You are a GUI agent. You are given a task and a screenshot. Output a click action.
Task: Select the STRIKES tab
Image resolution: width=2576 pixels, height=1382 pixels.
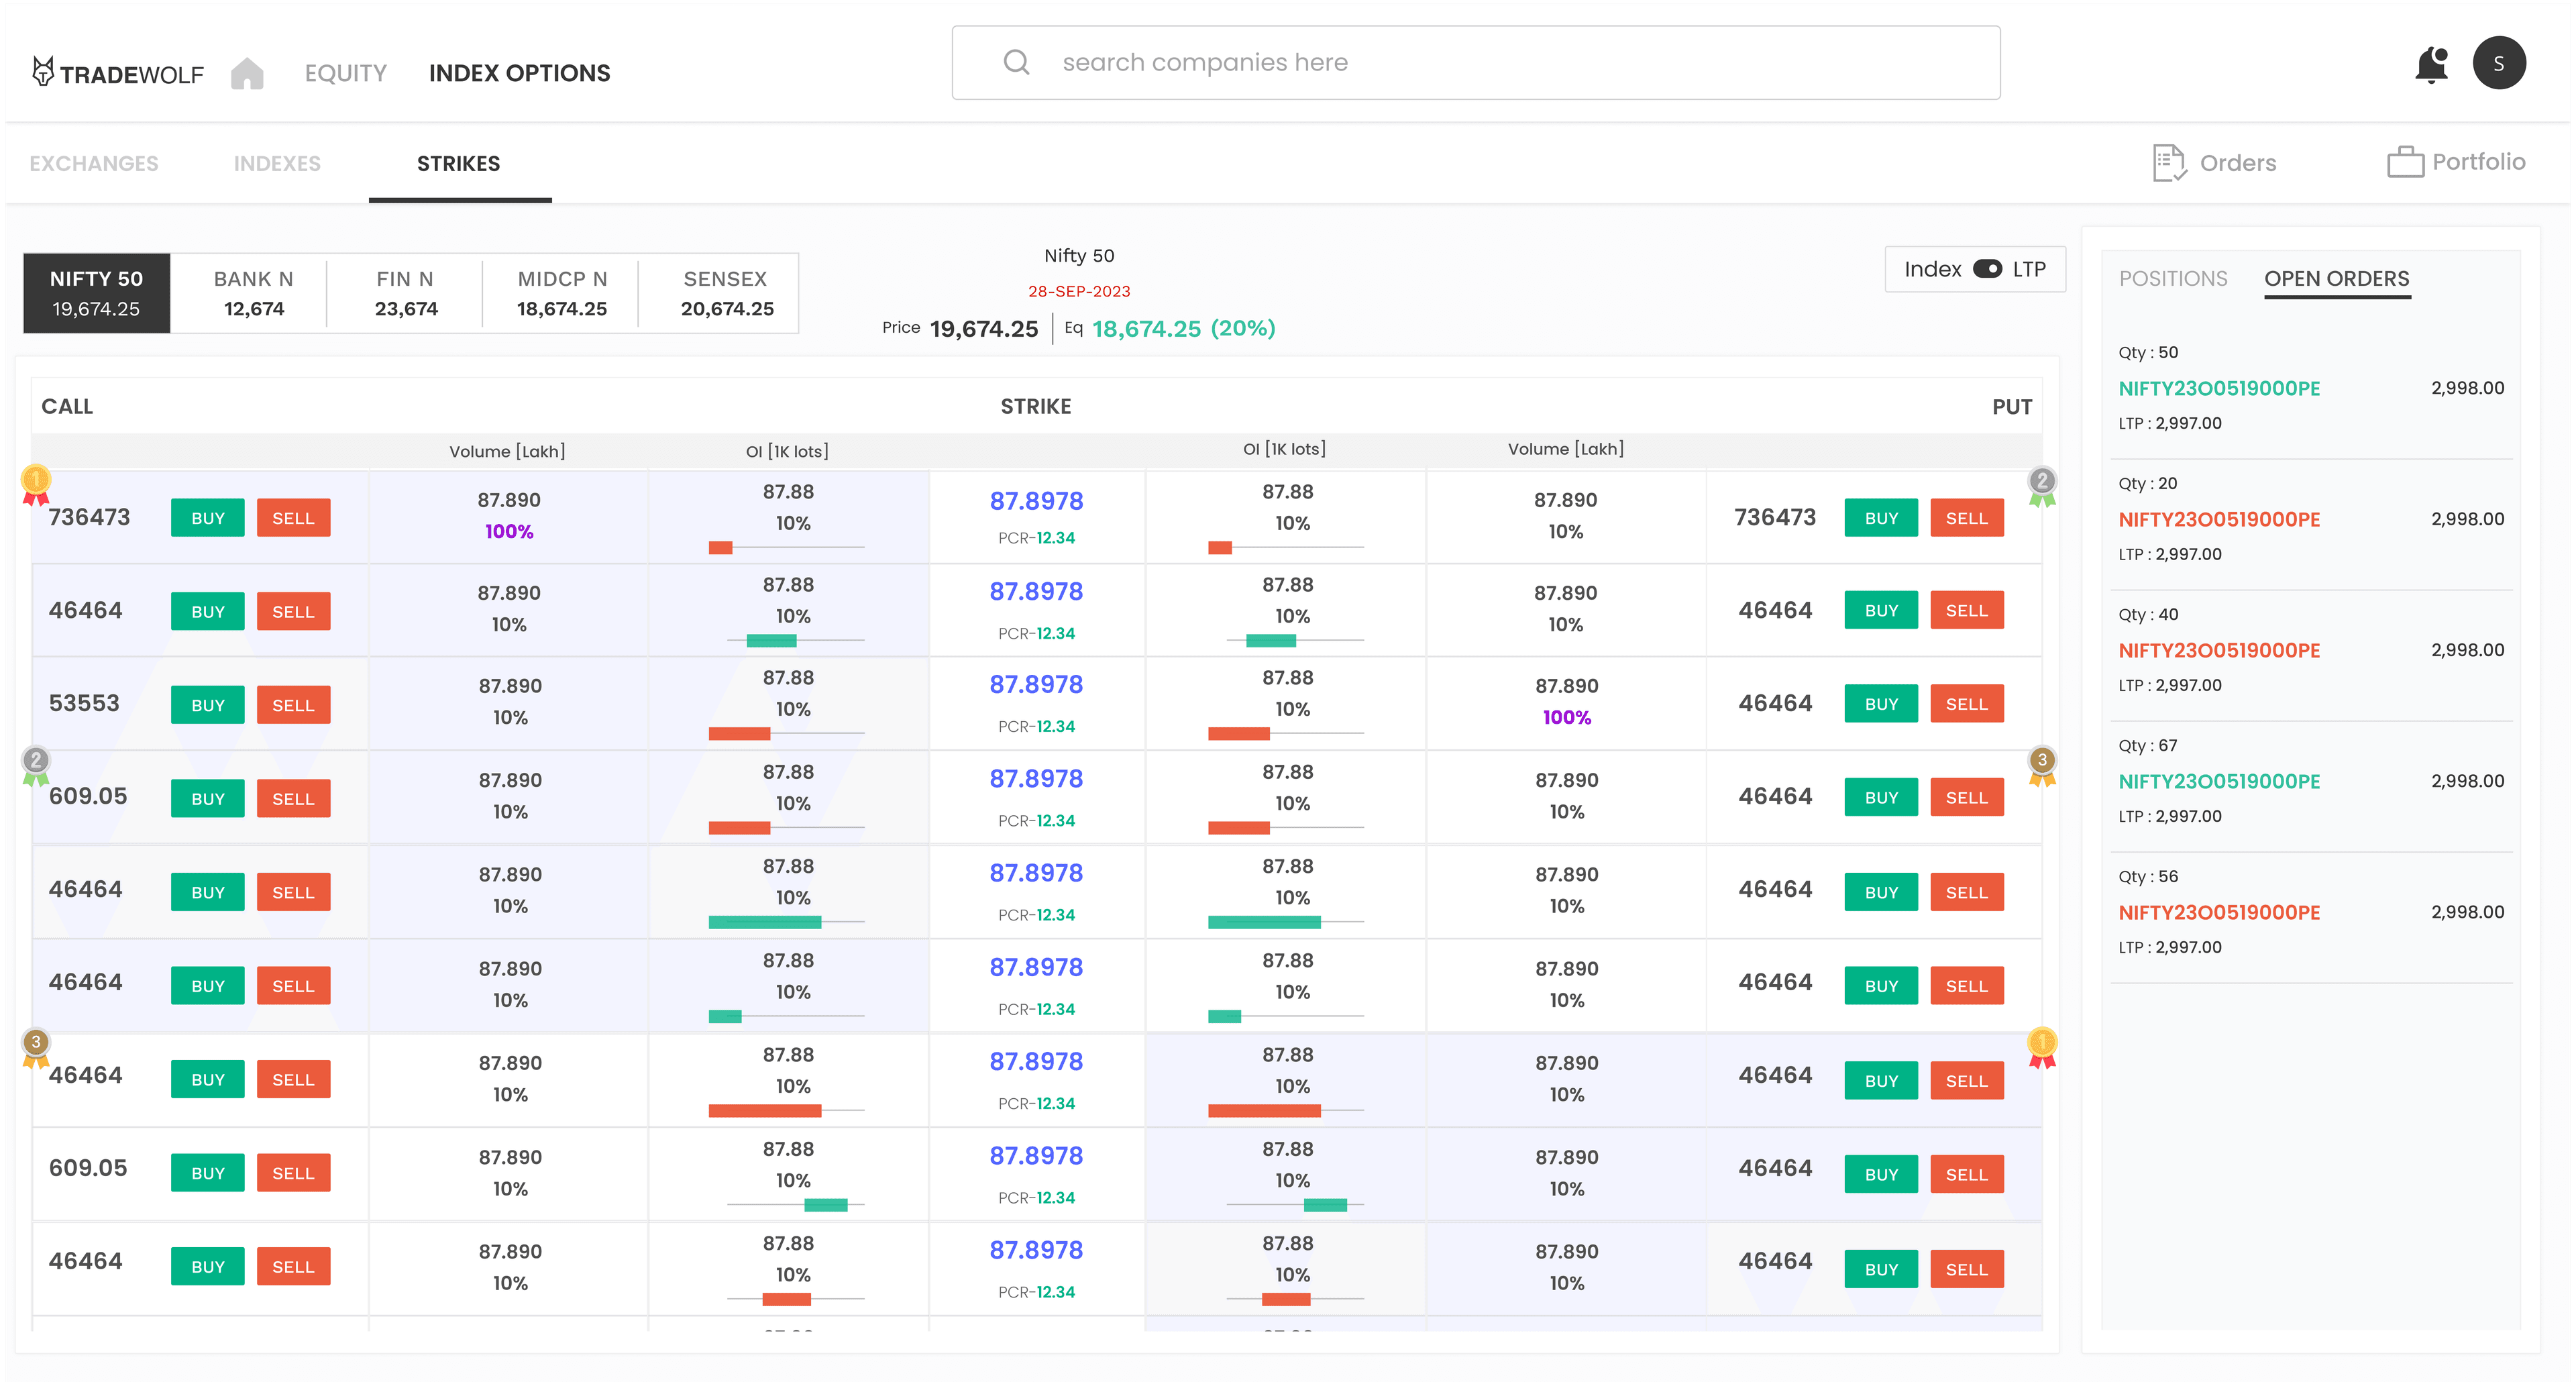pyautogui.click(x=459, y=163)
